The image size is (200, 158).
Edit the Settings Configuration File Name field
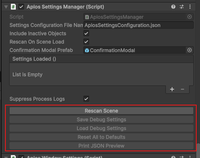click(138, 25)
